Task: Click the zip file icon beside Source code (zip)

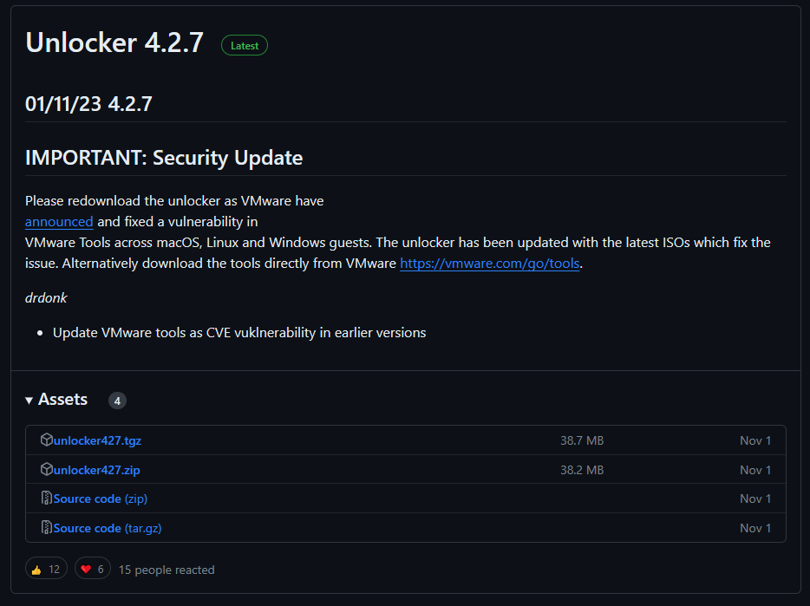Action: [x=47, y=498]
